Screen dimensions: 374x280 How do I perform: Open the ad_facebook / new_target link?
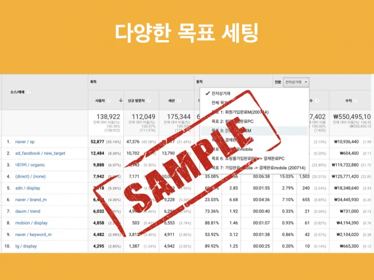click(40, 153)
